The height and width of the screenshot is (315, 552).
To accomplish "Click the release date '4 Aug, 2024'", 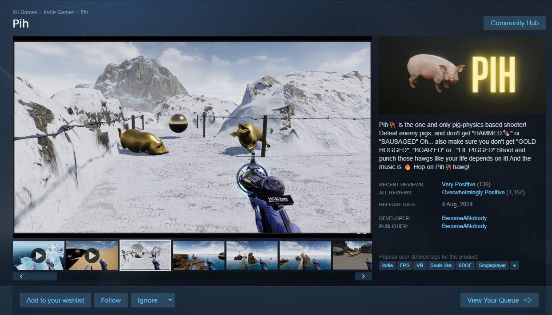I will pos(457,205).
